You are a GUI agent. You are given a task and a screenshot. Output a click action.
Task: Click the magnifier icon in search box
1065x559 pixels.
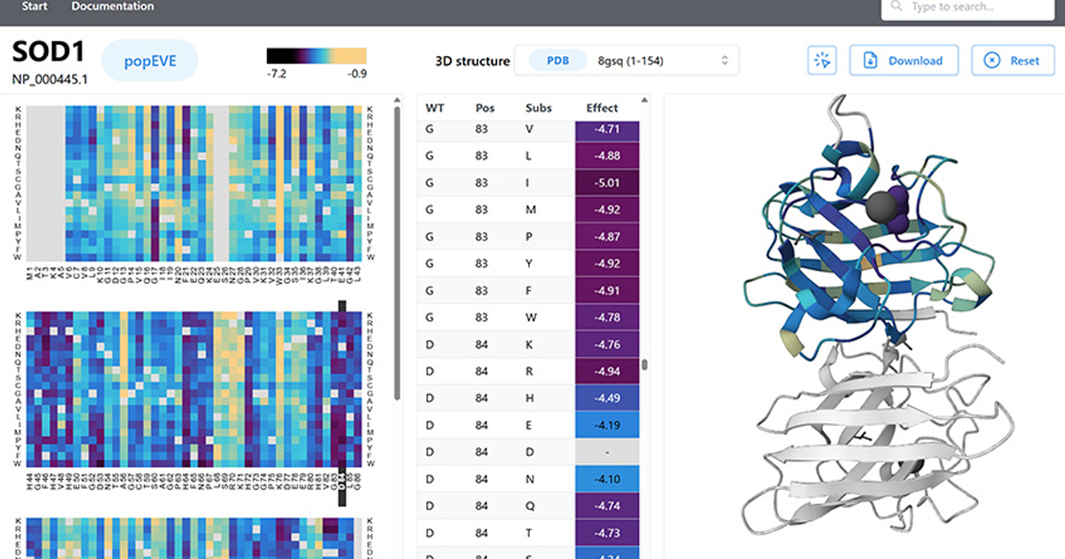point(897,7)
